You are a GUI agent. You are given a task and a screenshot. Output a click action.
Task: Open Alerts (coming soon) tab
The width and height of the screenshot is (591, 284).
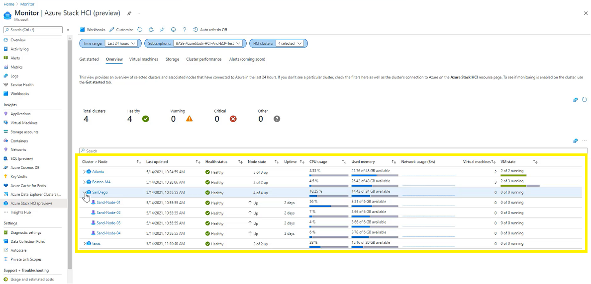(x=247, y=60)
